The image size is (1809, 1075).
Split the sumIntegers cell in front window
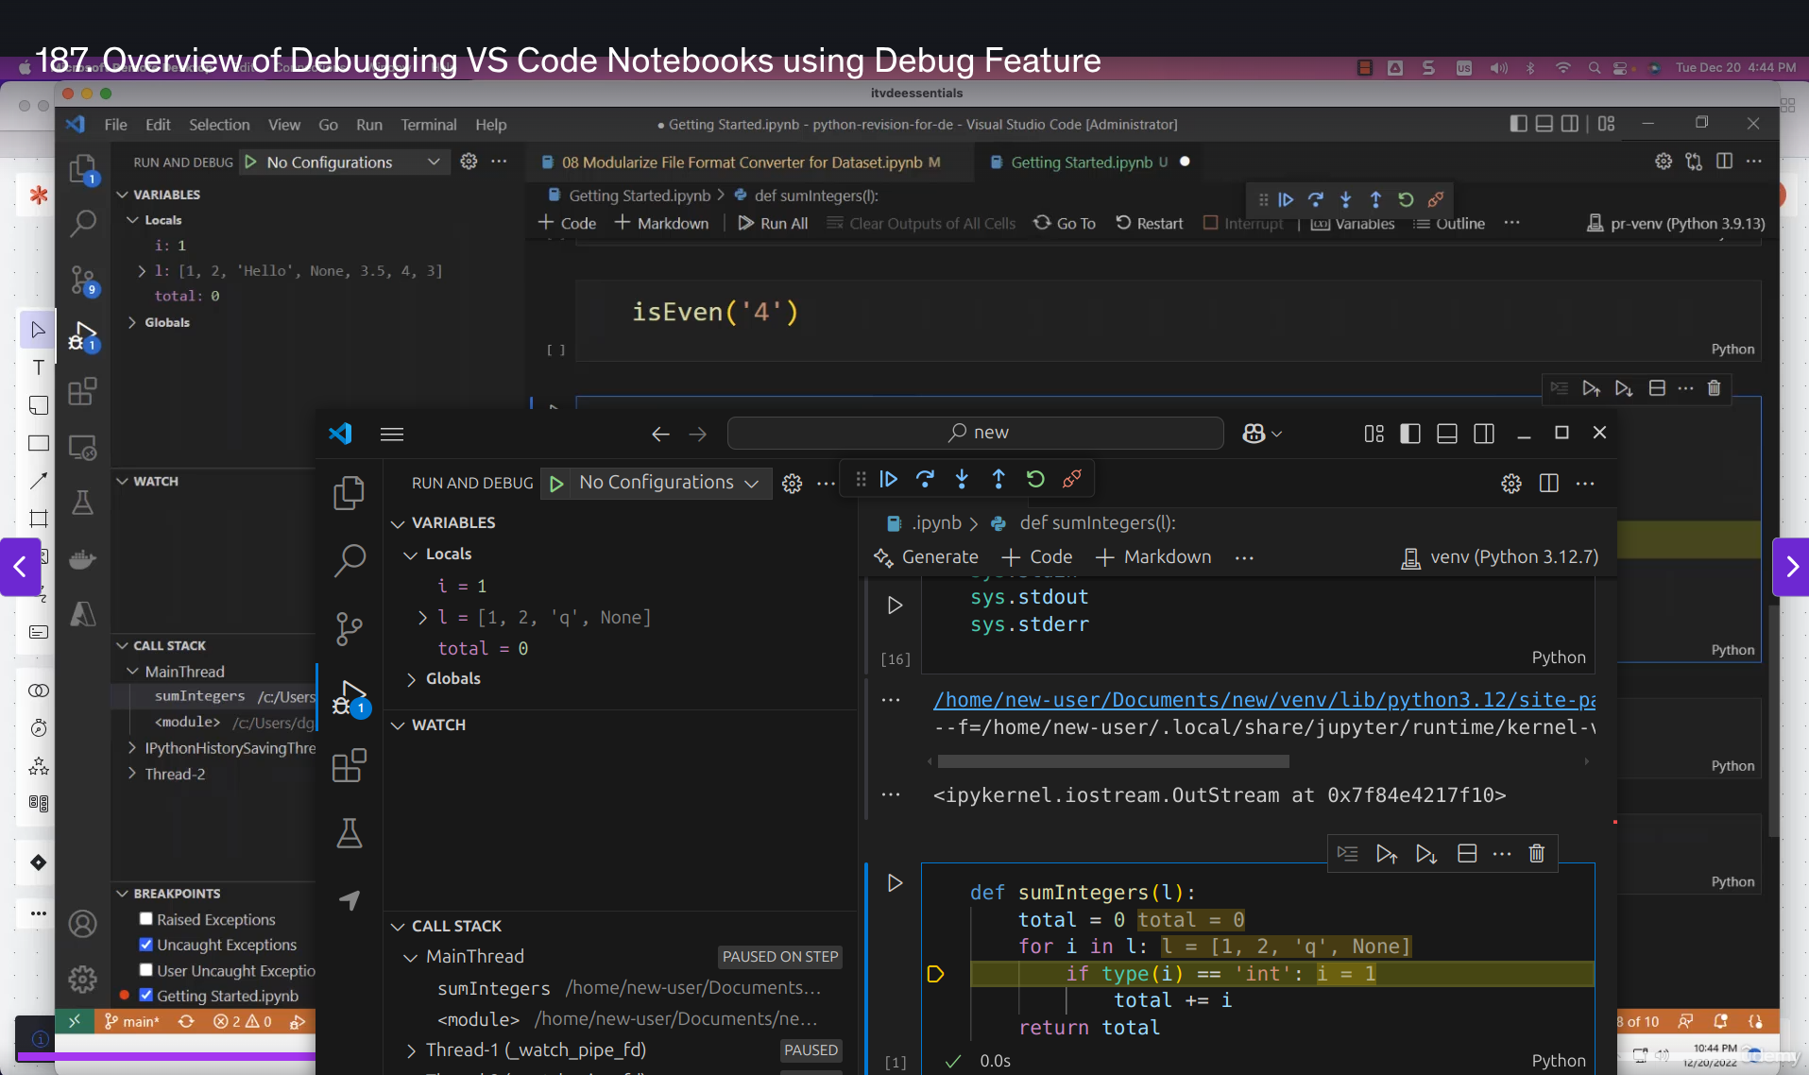coord(1467,853)
